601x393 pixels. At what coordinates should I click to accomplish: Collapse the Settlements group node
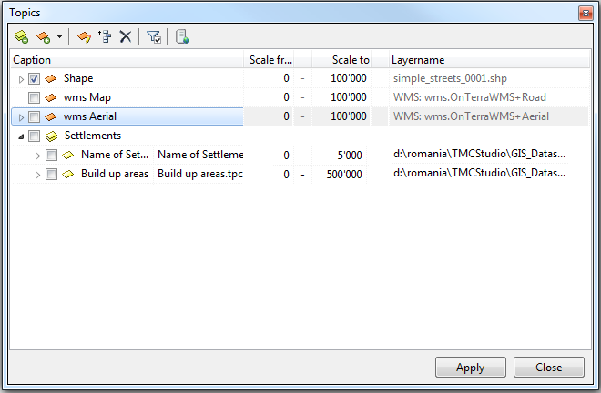[x=21, y=136]
